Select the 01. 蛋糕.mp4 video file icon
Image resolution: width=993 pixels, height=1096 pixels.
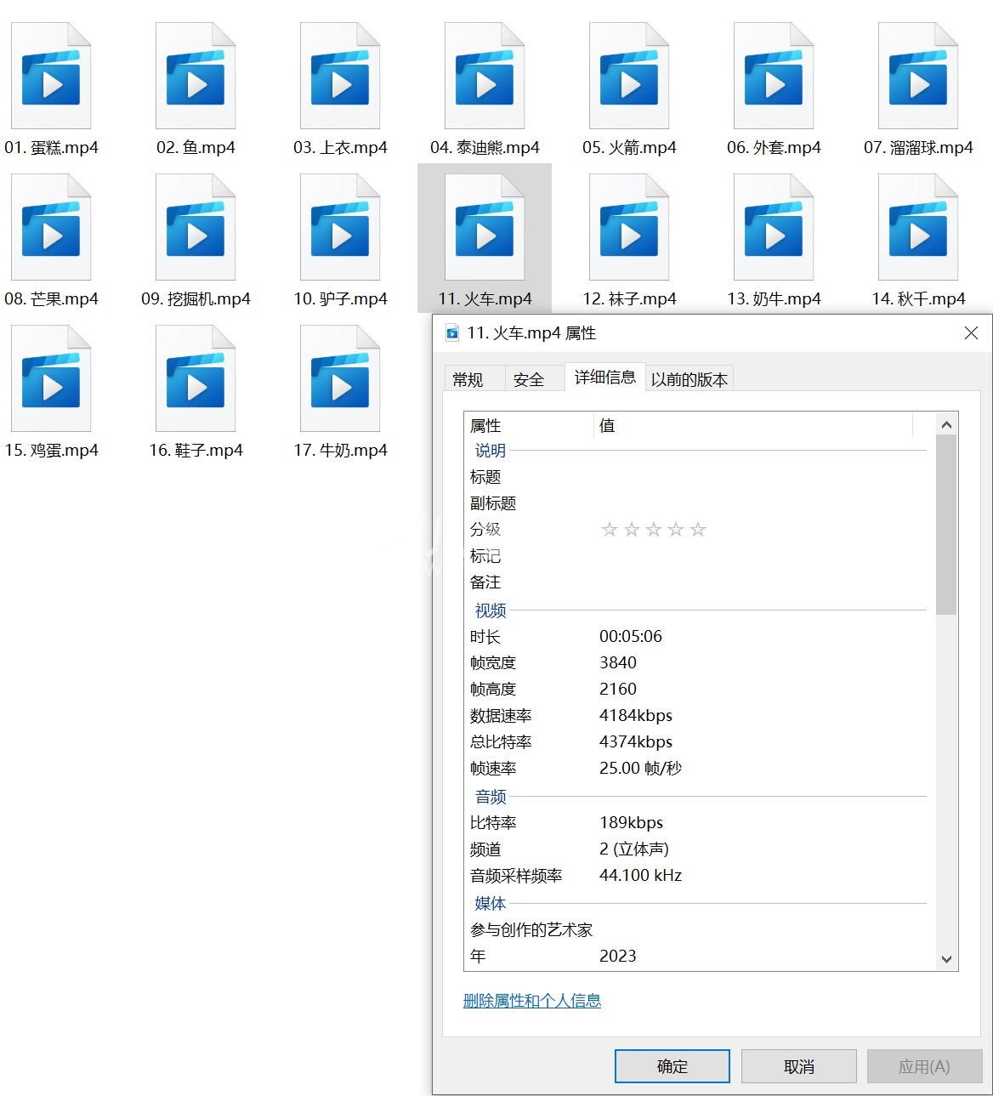pos(51,78)
